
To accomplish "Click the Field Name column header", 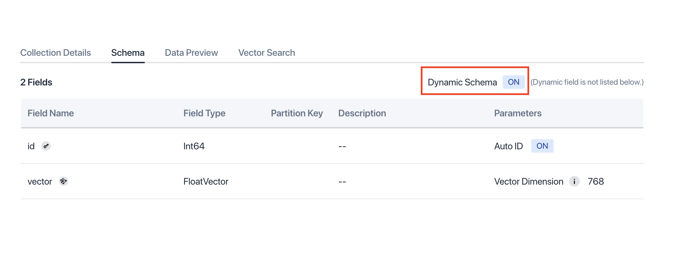I will [x=50, y=113].
